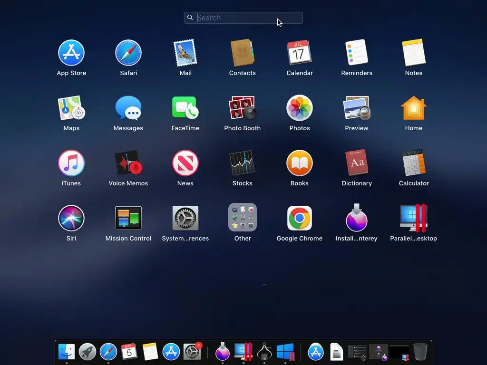The width and height of the screenshot is (487, 365).
Task: Open Notes from the Dock
Action: [150, 352]
